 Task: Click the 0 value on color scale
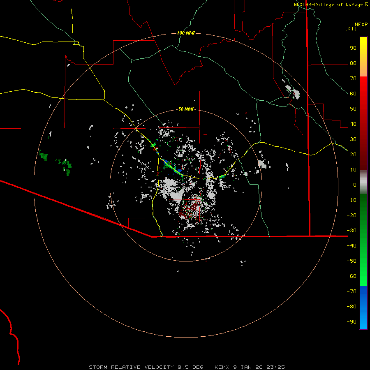[355, 185]
